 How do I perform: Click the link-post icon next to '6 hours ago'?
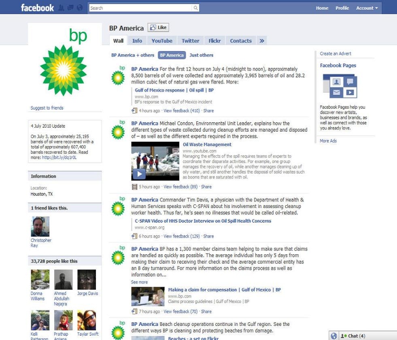pos(134,236)
